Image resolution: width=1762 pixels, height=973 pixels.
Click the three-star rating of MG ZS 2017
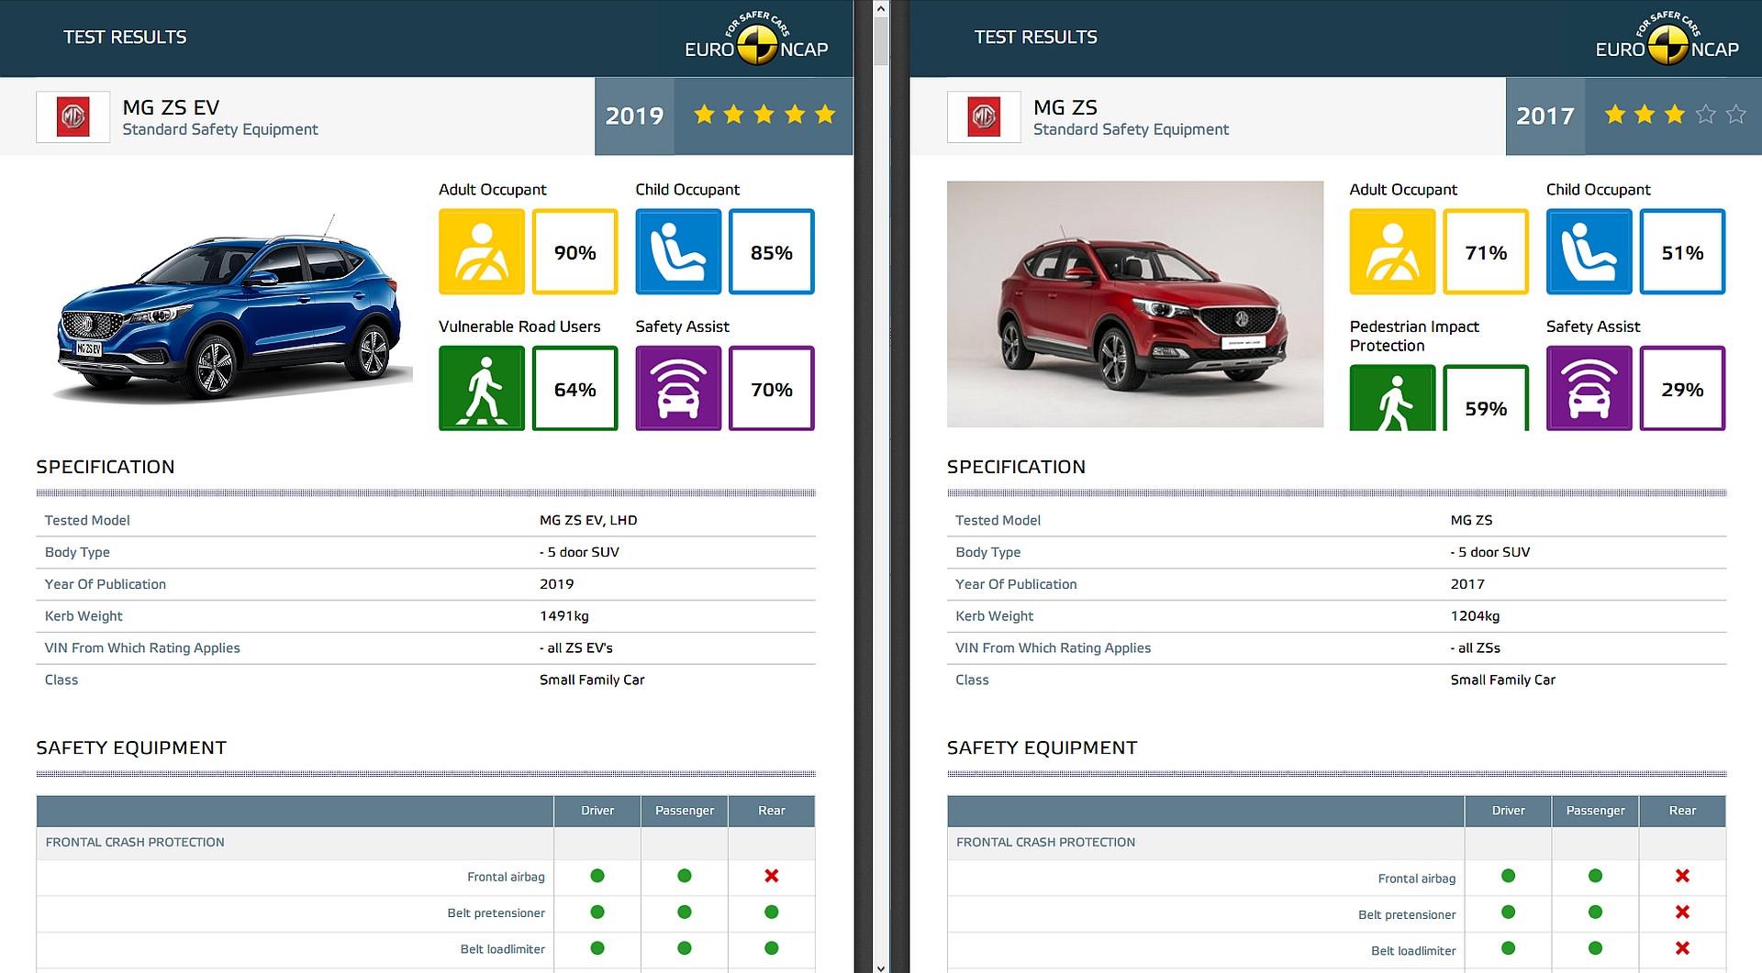tap(1675, 115)
